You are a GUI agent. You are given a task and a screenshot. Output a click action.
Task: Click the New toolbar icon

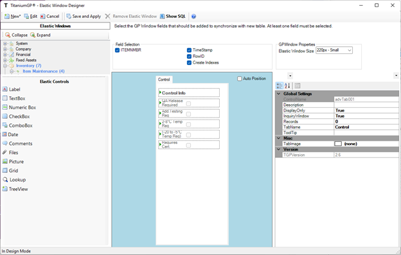pyautogui.click(x=7, y=16)
